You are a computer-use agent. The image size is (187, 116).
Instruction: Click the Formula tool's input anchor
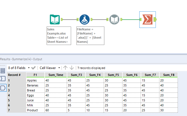click(78, 19)
